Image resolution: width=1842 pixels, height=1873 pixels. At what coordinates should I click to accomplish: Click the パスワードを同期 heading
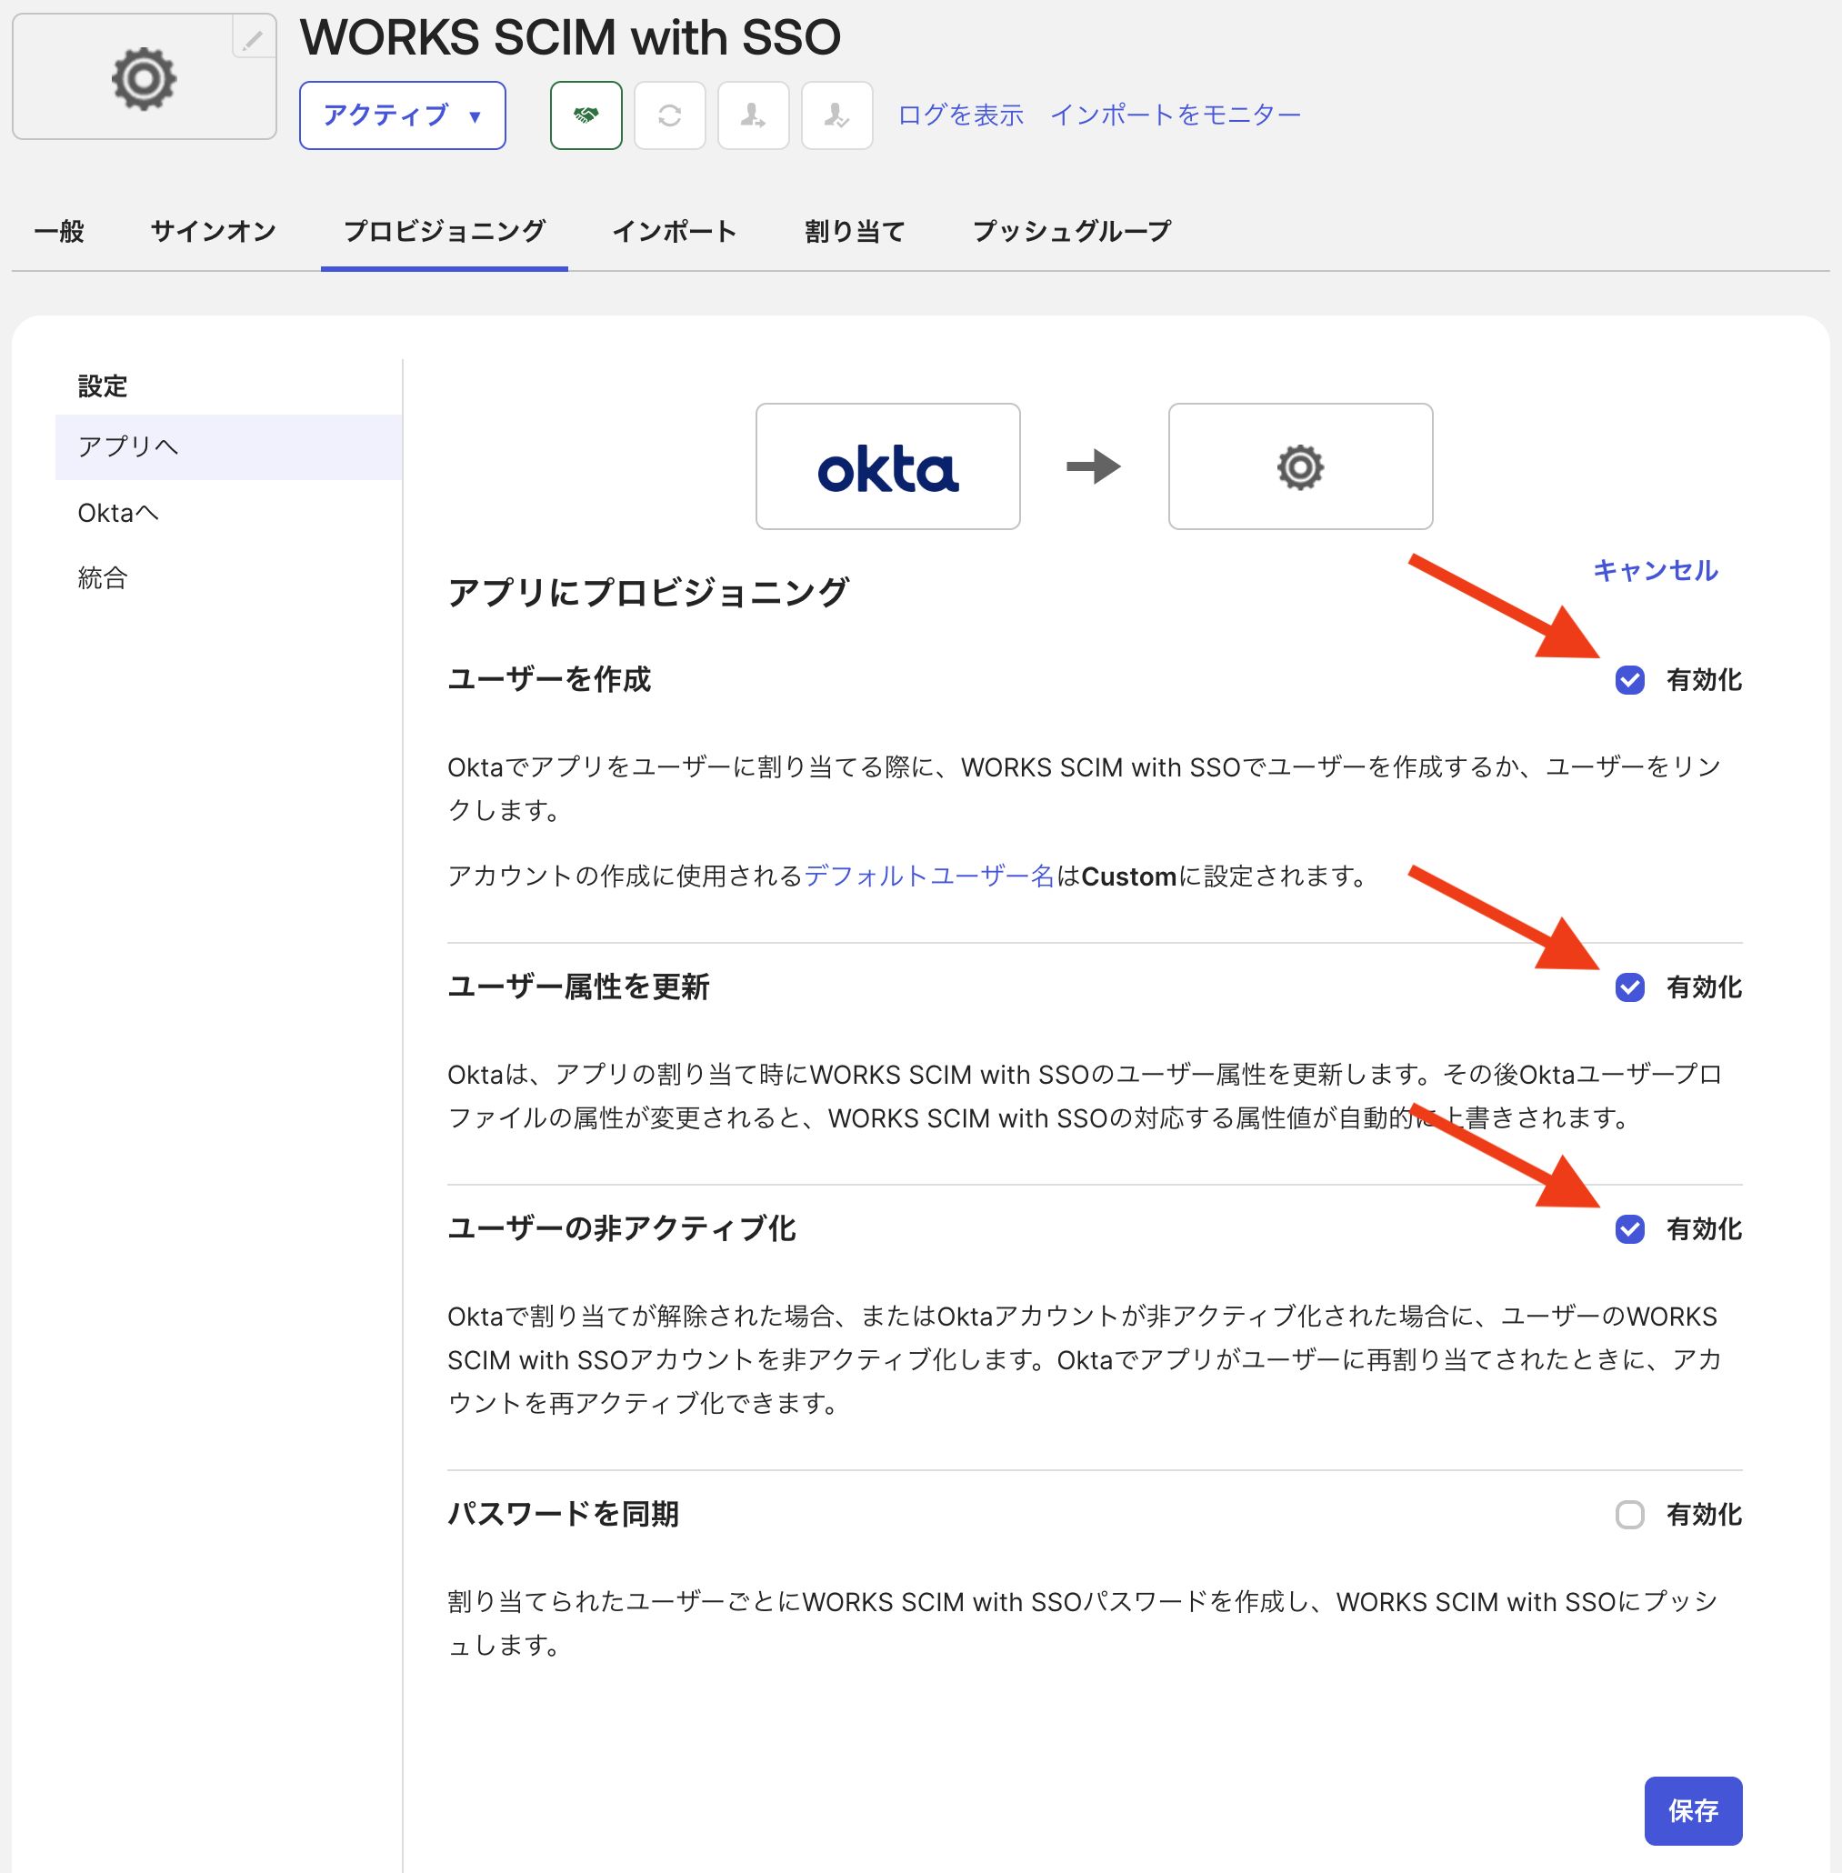click(563, 1514)
